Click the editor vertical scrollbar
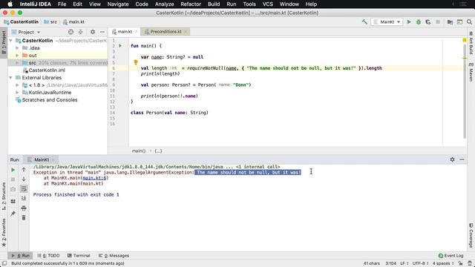Viewport: 475px width, 267px height. (x=465, y=90)
